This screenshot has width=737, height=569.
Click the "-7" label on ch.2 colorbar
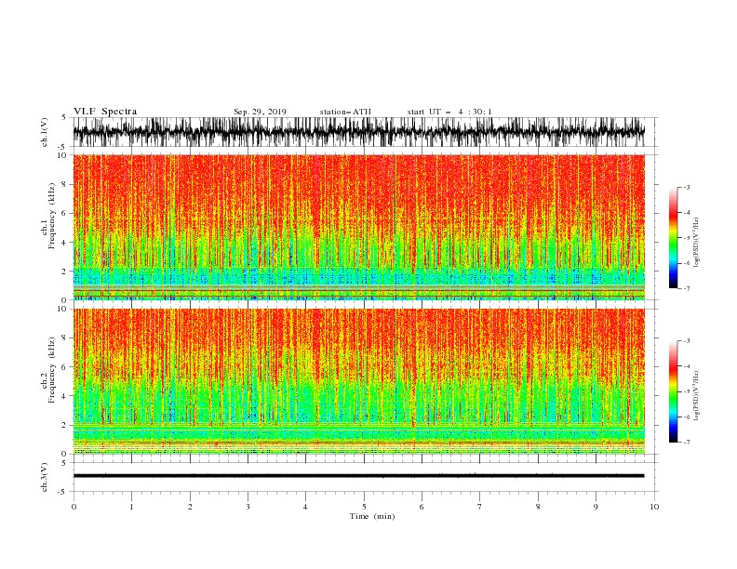coord(687,443)
